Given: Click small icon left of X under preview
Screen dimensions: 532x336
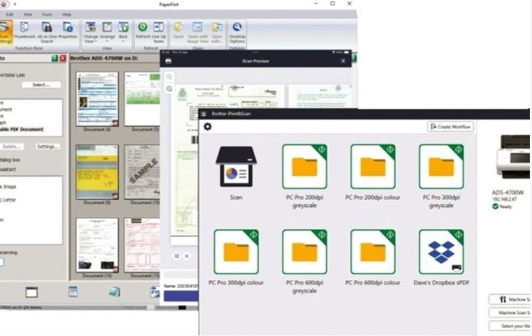Looking at the screenshot, I should (177, 256).
